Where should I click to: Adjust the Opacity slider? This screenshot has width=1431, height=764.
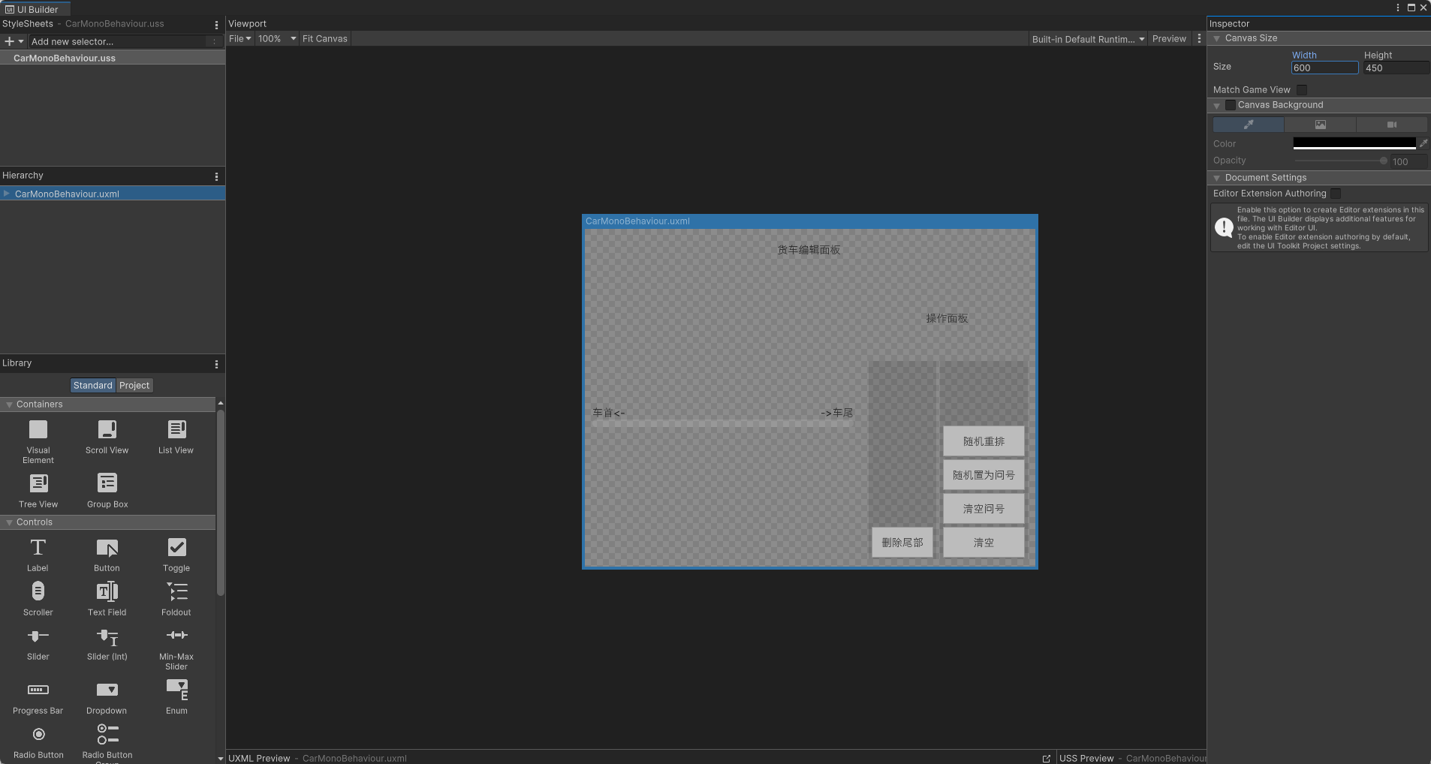(1340, 161)
